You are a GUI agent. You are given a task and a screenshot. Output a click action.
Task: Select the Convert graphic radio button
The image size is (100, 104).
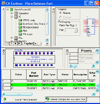tap(60, 17)
